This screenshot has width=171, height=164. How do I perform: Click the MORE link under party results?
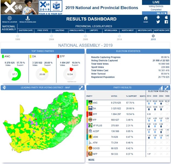click(91, 160)
